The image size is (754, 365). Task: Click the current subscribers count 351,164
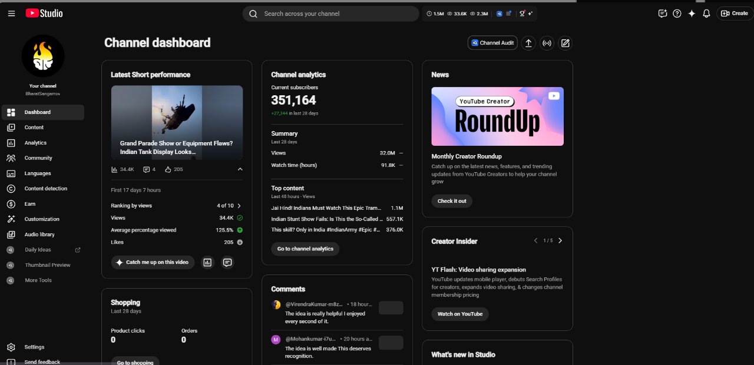(293, 101)
